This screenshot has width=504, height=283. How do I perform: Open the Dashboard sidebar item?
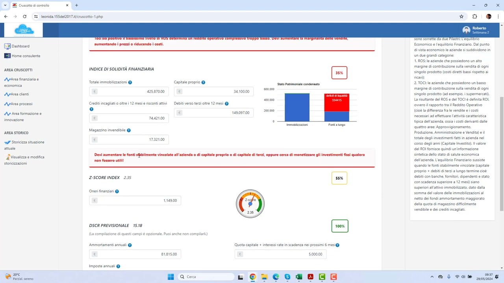pyautogui.click(x=20, y=46)
